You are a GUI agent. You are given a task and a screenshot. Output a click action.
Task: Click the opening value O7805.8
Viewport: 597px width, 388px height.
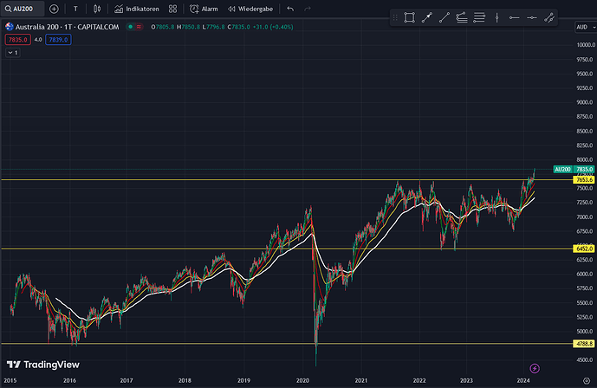point(163,27)
